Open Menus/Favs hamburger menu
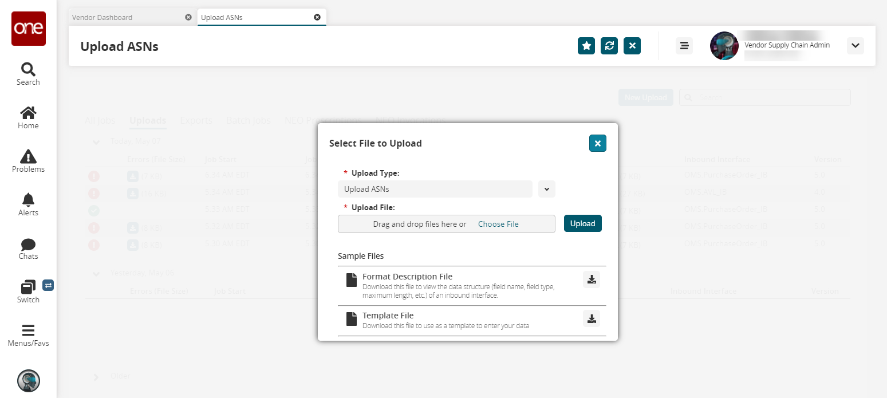This screenshot has height=398, width=887. click(28, 331)
